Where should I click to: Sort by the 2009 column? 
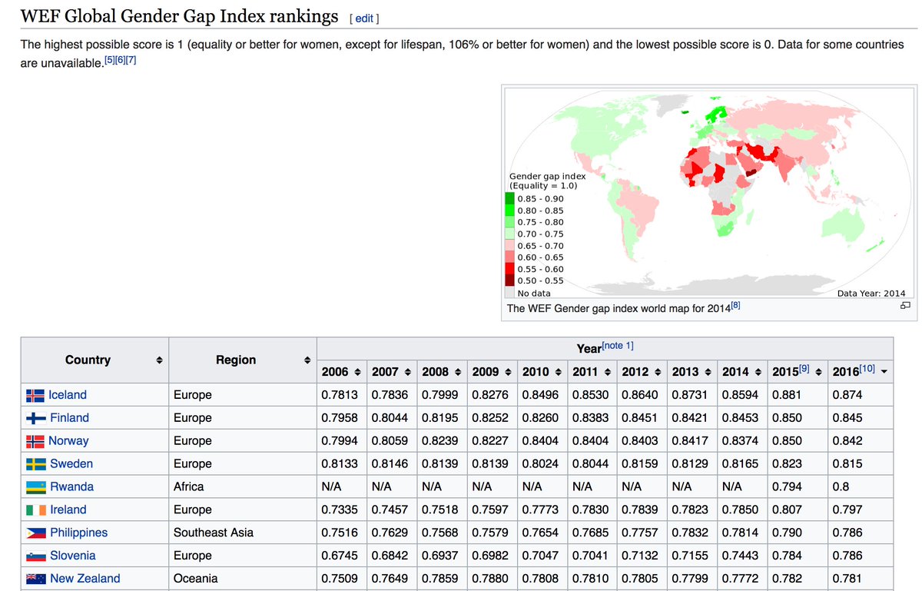point(507,372)
